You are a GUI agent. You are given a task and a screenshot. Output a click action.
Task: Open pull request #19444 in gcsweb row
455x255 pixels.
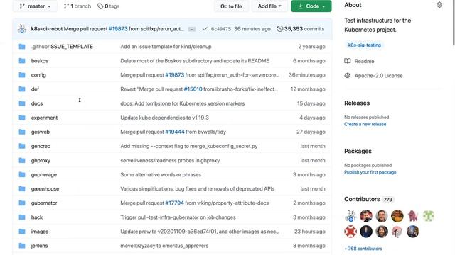click(175, 132)
